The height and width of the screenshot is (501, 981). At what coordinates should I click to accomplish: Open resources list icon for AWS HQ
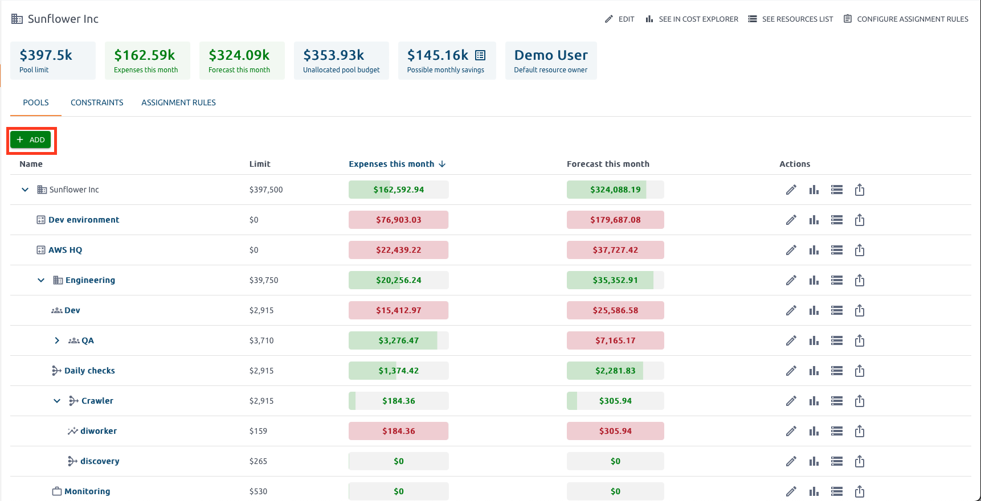[x=837, y=250]
